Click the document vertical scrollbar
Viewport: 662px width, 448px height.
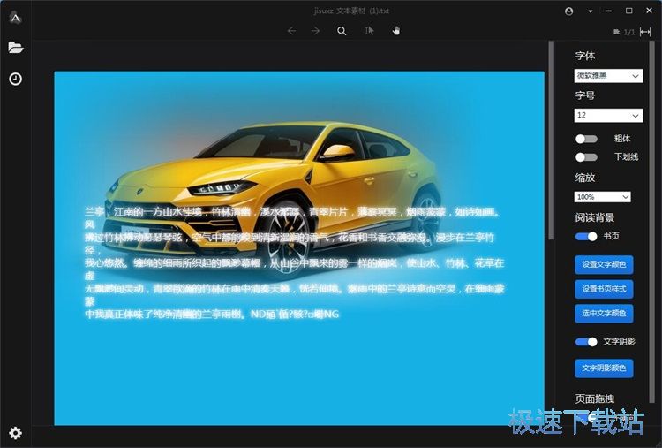551,140
